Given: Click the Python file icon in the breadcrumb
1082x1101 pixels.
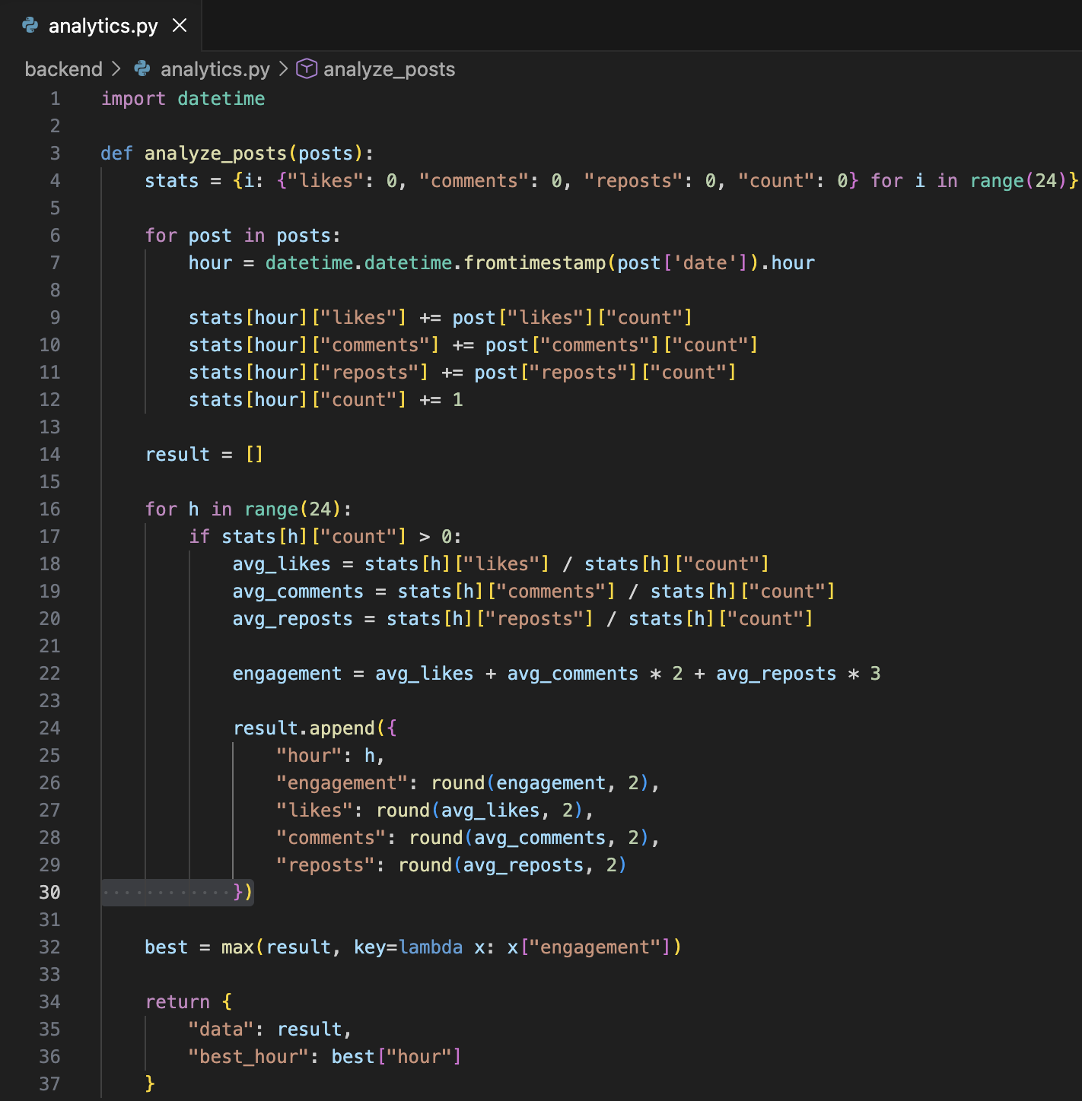Looking at the screenshot, I should point(142,69).
